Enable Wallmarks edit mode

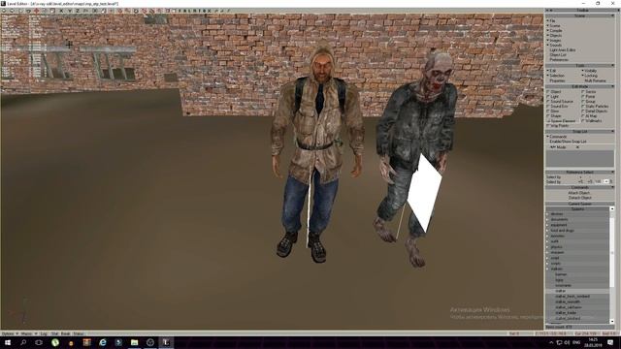pos(592,120)
